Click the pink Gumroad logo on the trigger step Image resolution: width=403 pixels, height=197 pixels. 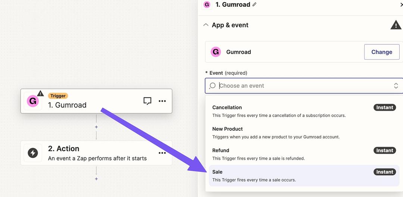tap(33, 101)
